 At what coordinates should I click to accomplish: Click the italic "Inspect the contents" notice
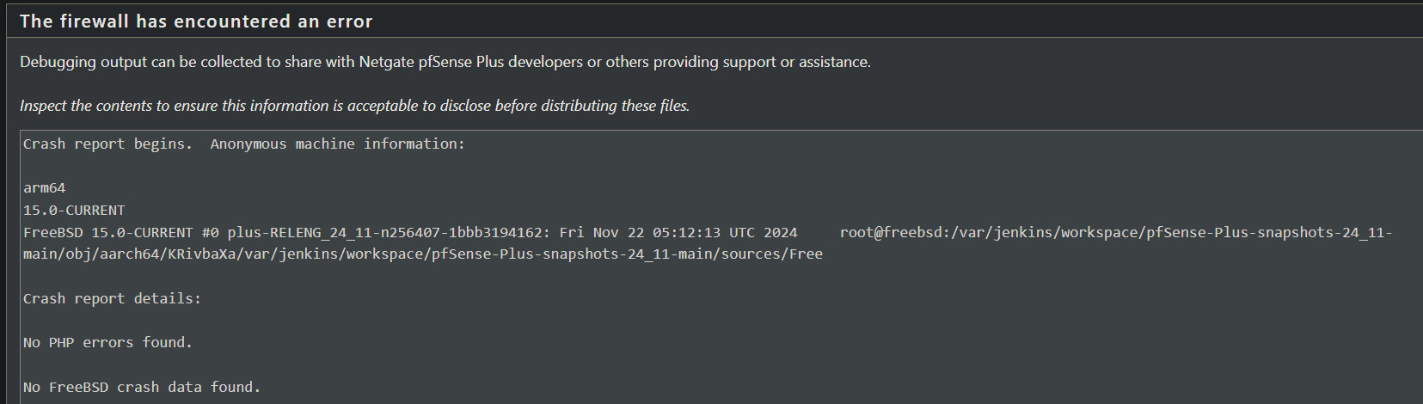pos(354,106)
